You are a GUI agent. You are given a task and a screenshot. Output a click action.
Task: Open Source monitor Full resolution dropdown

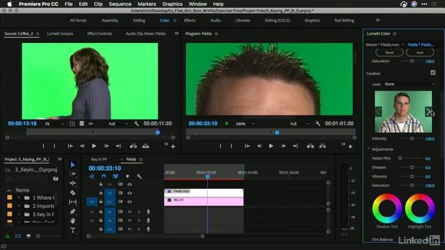118,124
